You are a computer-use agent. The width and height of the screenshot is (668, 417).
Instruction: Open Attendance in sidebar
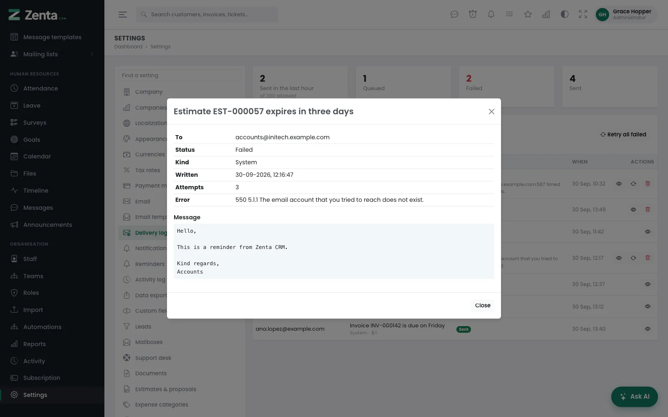click(x=52, y=88)
